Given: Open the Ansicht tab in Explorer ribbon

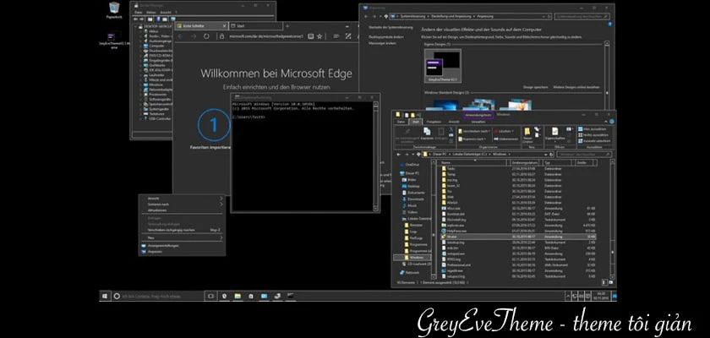Looking at the screenshot, I should coord(454,122).
